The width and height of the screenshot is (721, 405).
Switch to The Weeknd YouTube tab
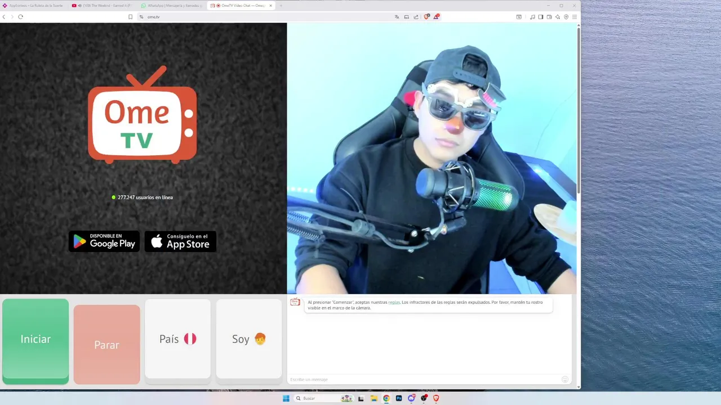coord(103,5)
